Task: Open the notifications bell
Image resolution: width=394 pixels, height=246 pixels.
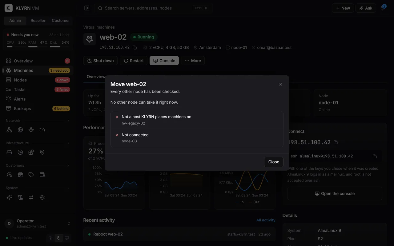Action: (383, 8)
